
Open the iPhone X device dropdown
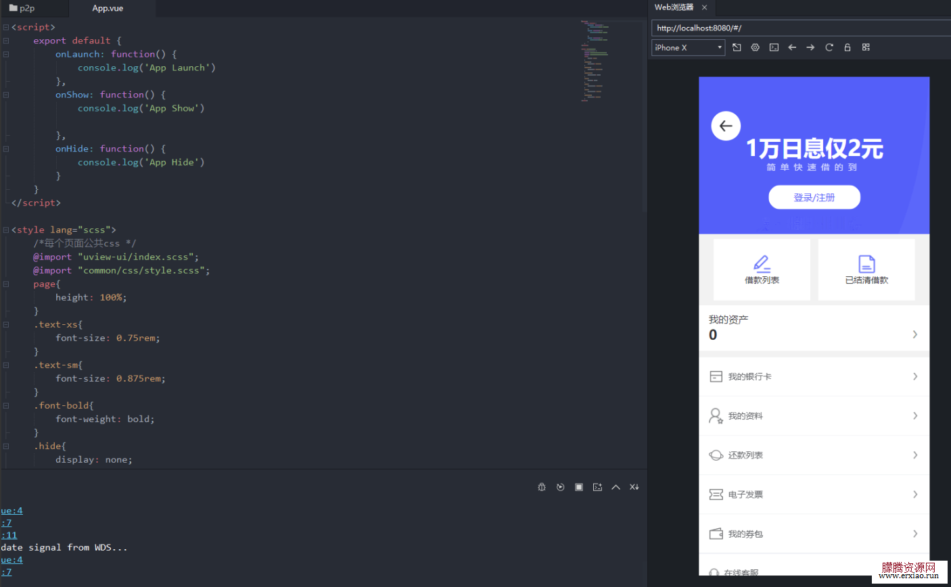[688, 47]
